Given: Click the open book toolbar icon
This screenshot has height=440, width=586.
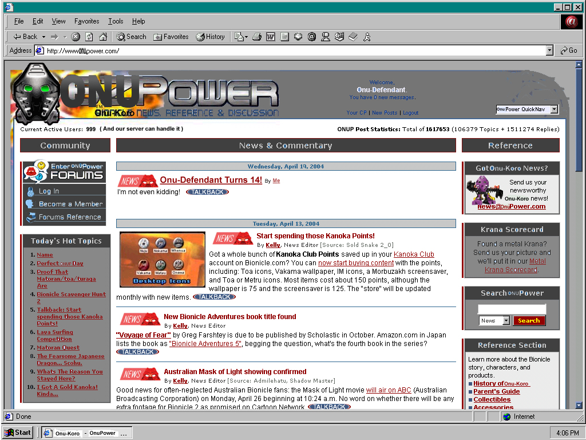Looking at the screenshot, I should click(353, 37).
